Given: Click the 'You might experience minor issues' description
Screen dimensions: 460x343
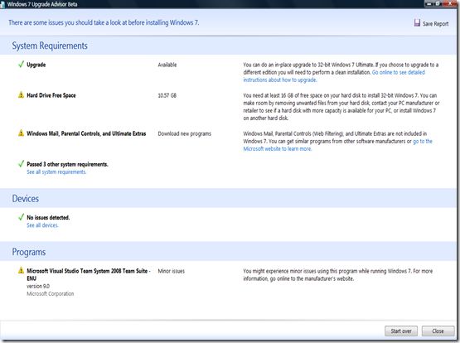Looking at the screenshot, I should point(337,275).
